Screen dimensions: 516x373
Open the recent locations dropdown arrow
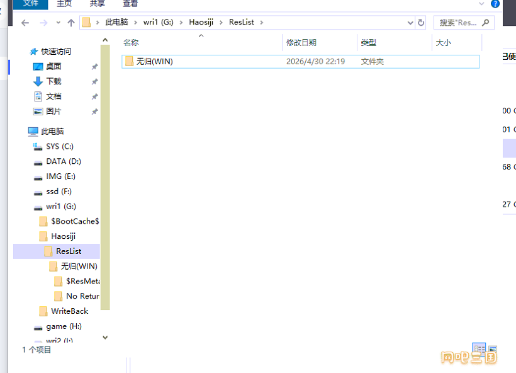[x=59, y=23]
